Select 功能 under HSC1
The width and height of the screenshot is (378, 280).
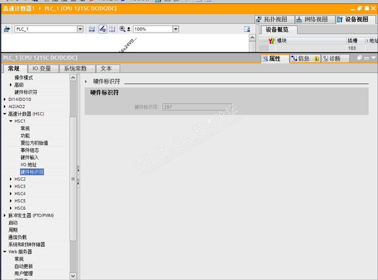(x=25, y=136)
